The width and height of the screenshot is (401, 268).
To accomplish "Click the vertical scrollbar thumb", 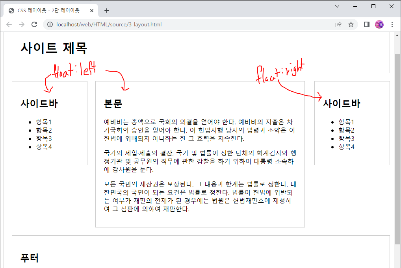I will coord(397,149).
